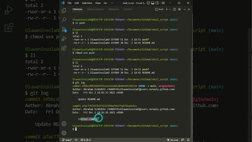The width and height of the screenshot is (252, 142).
Task: Click 'origin/main' ref label in git log
Action: click(x=166, y=86)
